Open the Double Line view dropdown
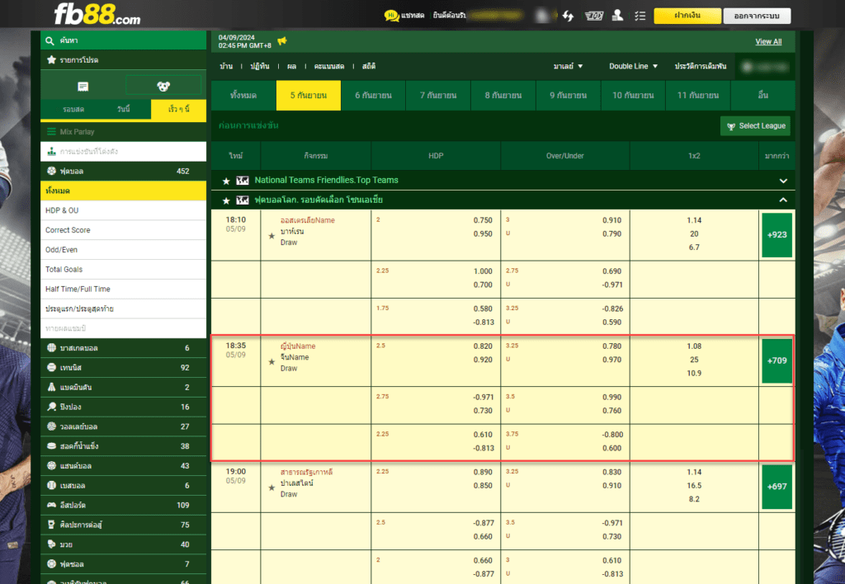The width and height of the screenshot is (845, 584). [x=633, y=66]
